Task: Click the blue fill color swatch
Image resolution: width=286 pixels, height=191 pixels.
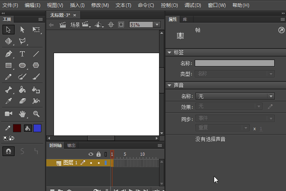Action: [37, 128]
